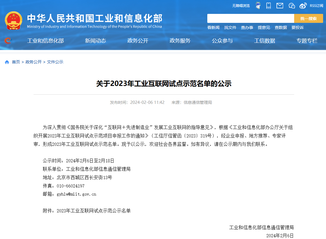Open 专题专栏 menu item
The height and width of the screenshot is (239, 326).
click(x=307, y=41)
